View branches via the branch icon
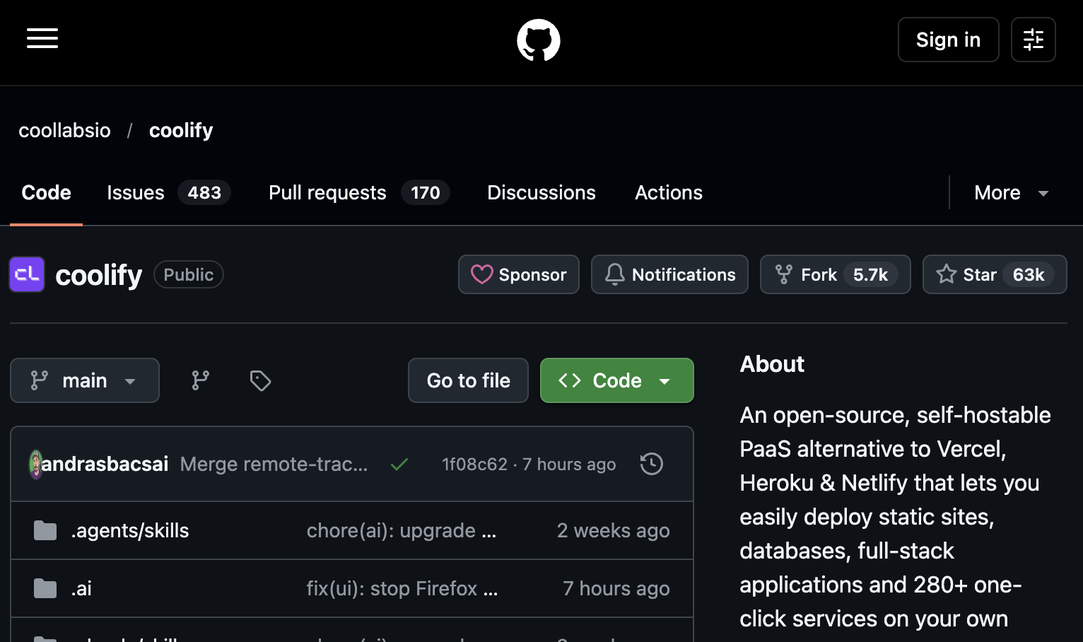Image resolution: width=1083 pixels, height=642 pixels. click(x=201, y=380)
